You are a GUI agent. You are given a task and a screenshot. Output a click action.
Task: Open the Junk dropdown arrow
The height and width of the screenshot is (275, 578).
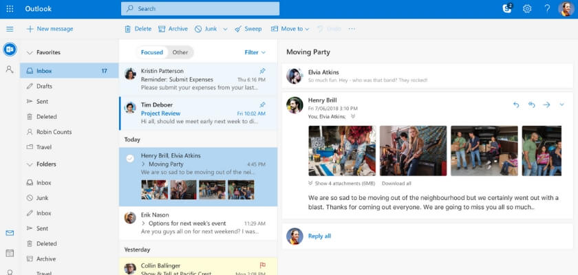pos(225,29)
